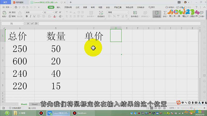Open the font name dropdown (宋体)
This screenshot has width=207, height=116.
(42, 12)
